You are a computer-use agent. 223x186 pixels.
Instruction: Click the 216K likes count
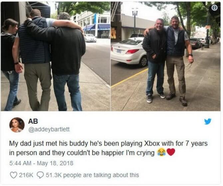(26, 175)
